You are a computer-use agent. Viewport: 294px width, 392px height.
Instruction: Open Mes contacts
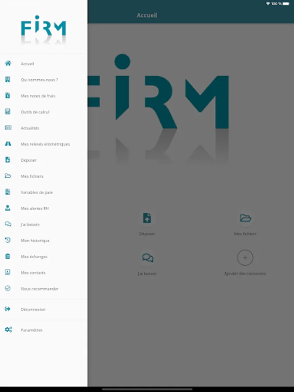coord(44,273)
